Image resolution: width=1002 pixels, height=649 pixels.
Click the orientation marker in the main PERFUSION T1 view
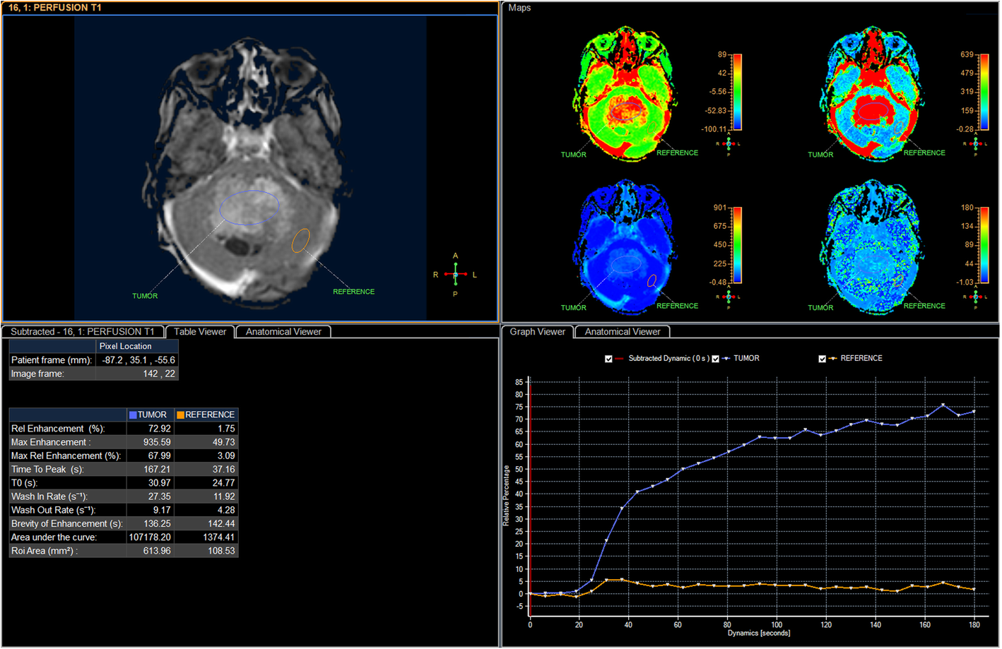[455, 274]
